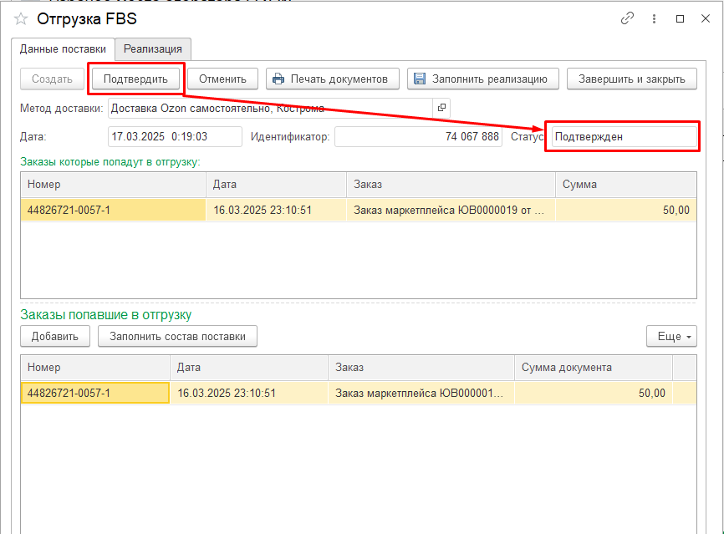Sort upper table by Заказ header
724x534 pixels.
(451, 185)
